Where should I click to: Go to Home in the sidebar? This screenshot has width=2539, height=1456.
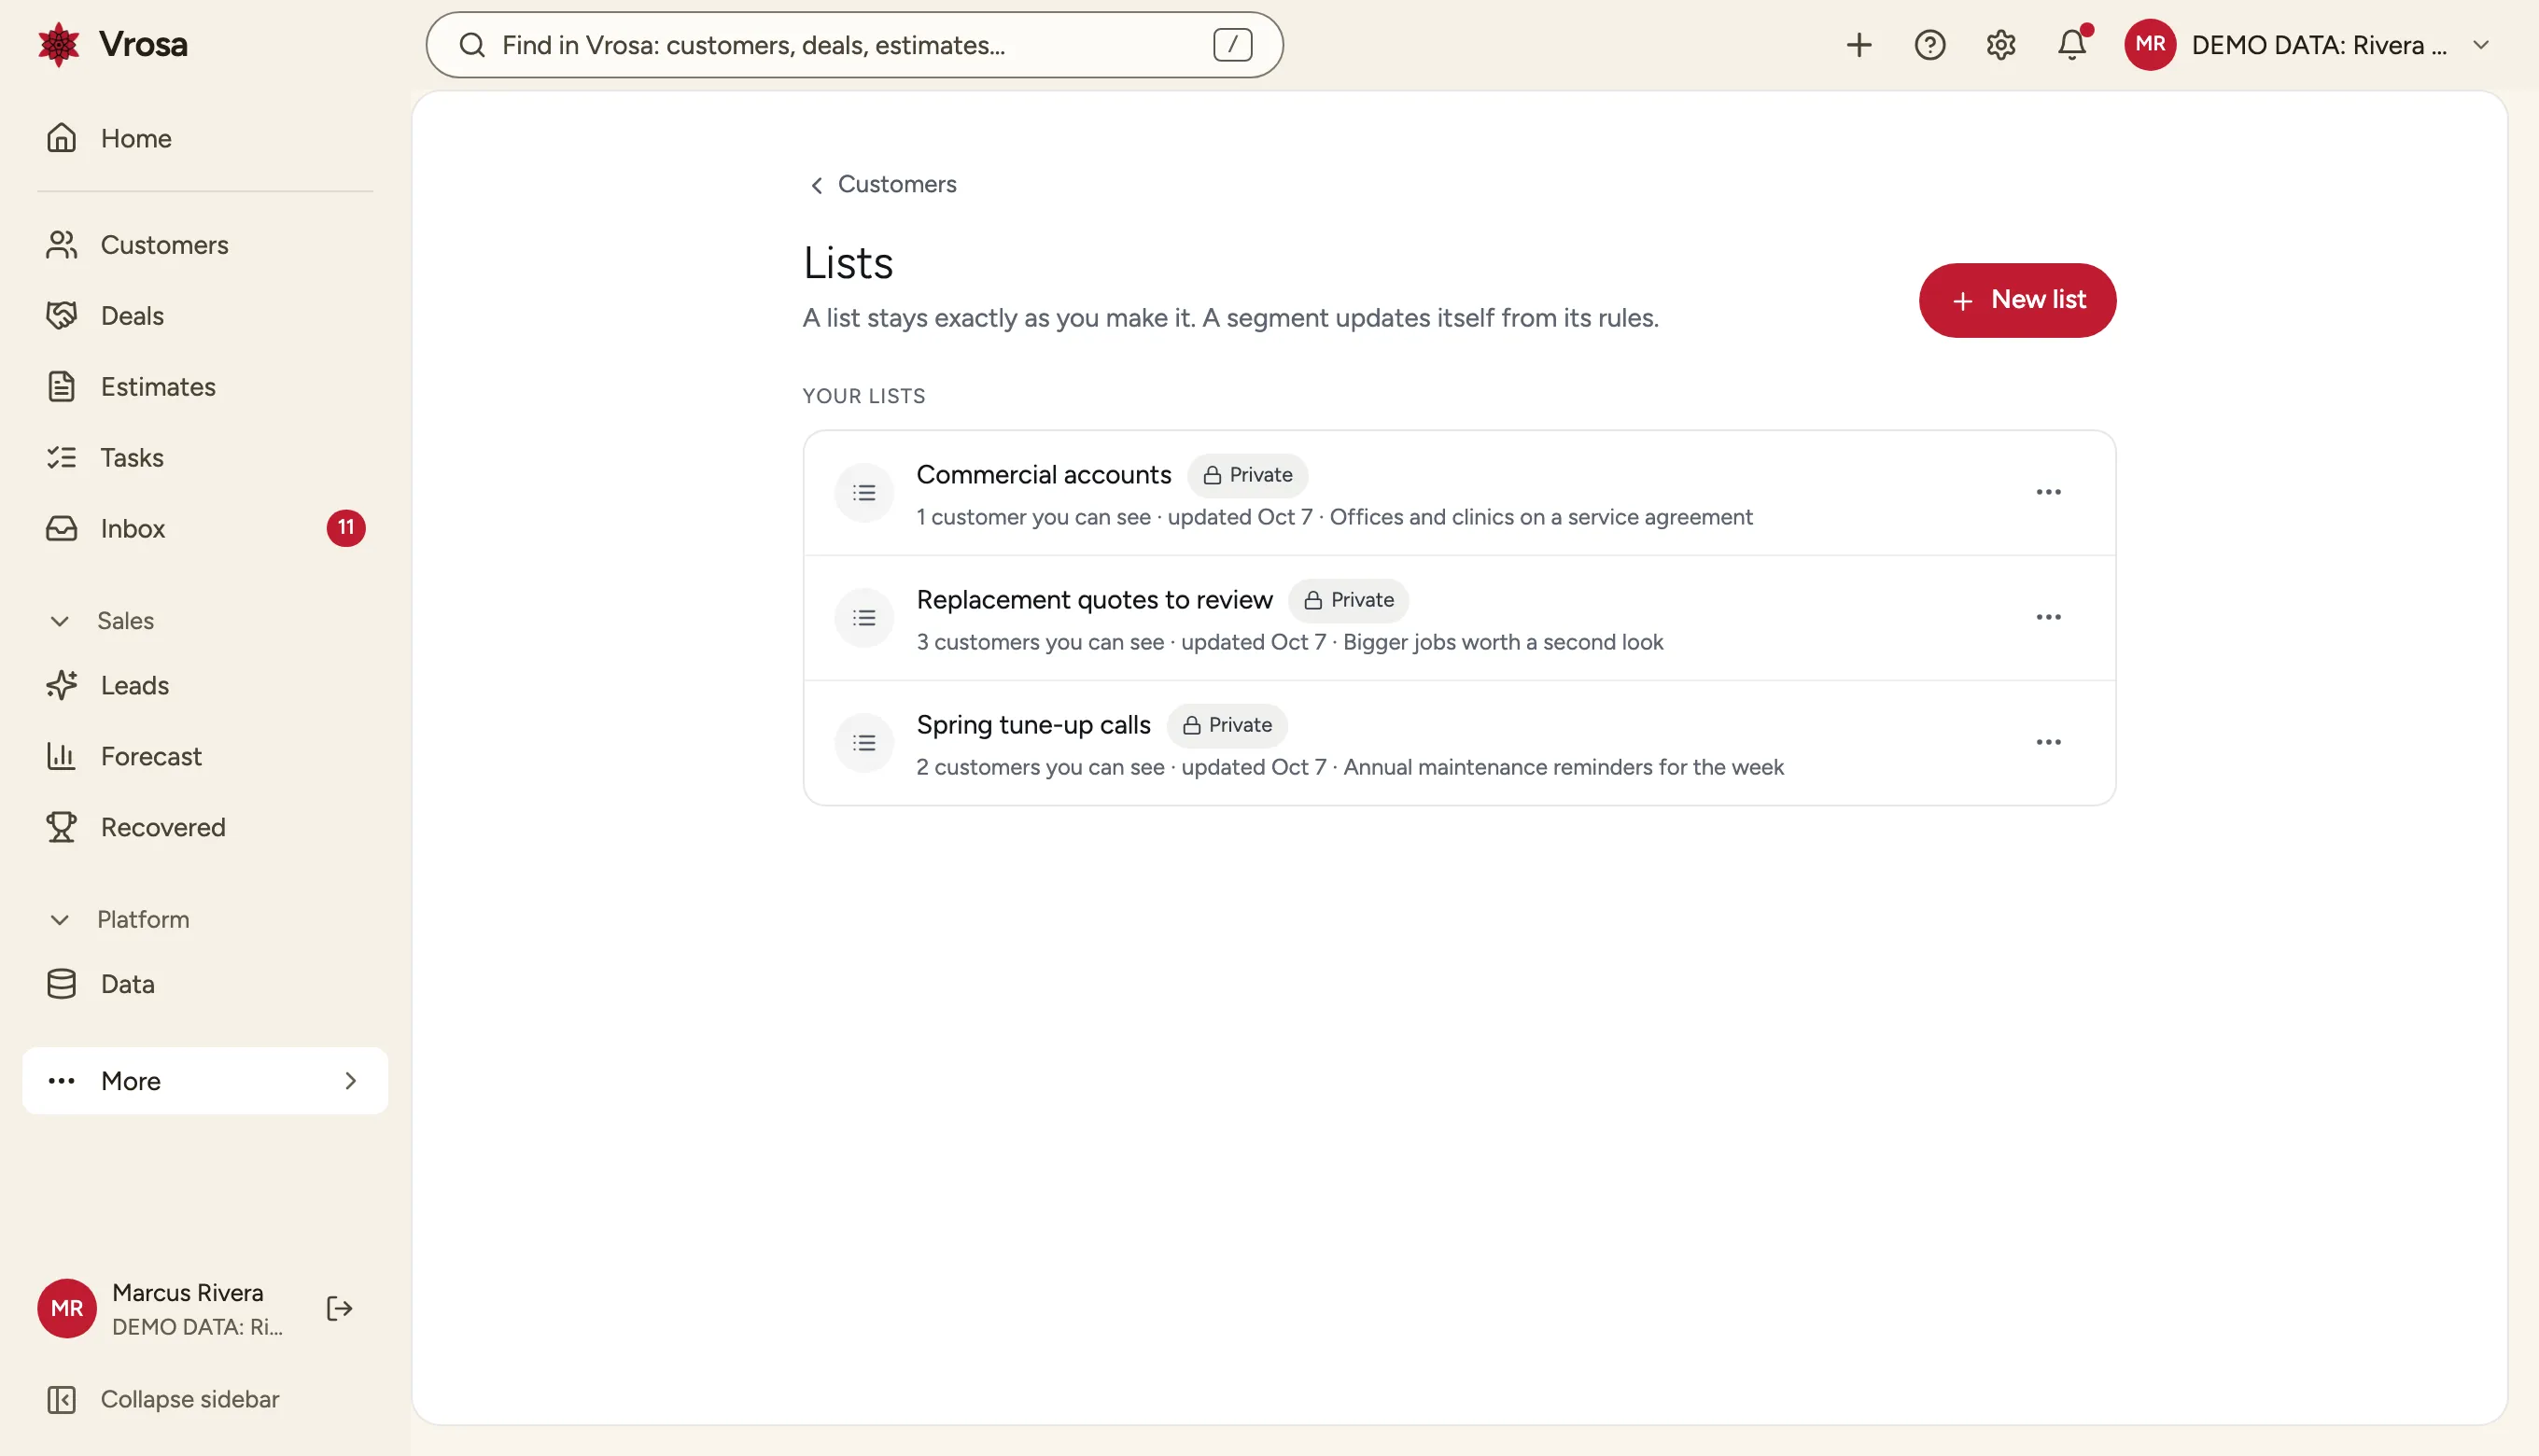(x=205, y=138)
